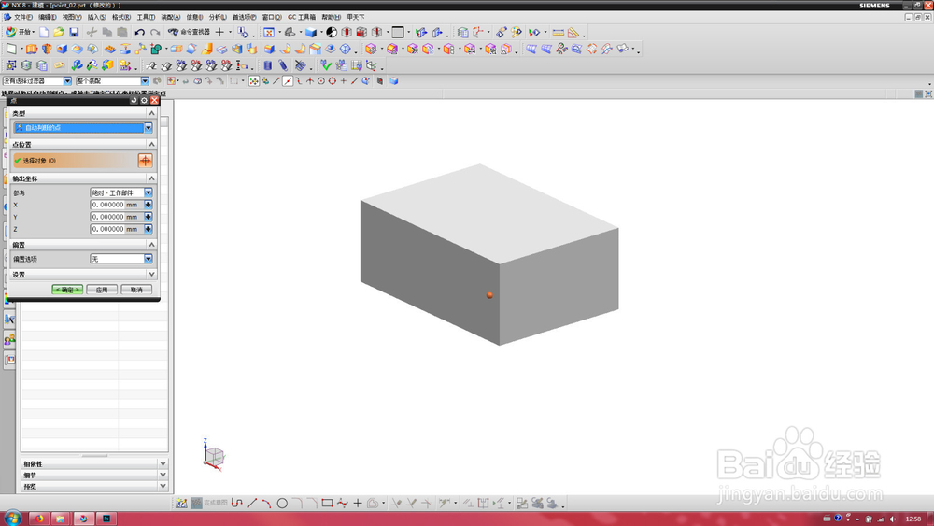The height and width of the screenshot is (526, 934).
Task: Click the measure distance ruler icon
Action: click(559, 32)
